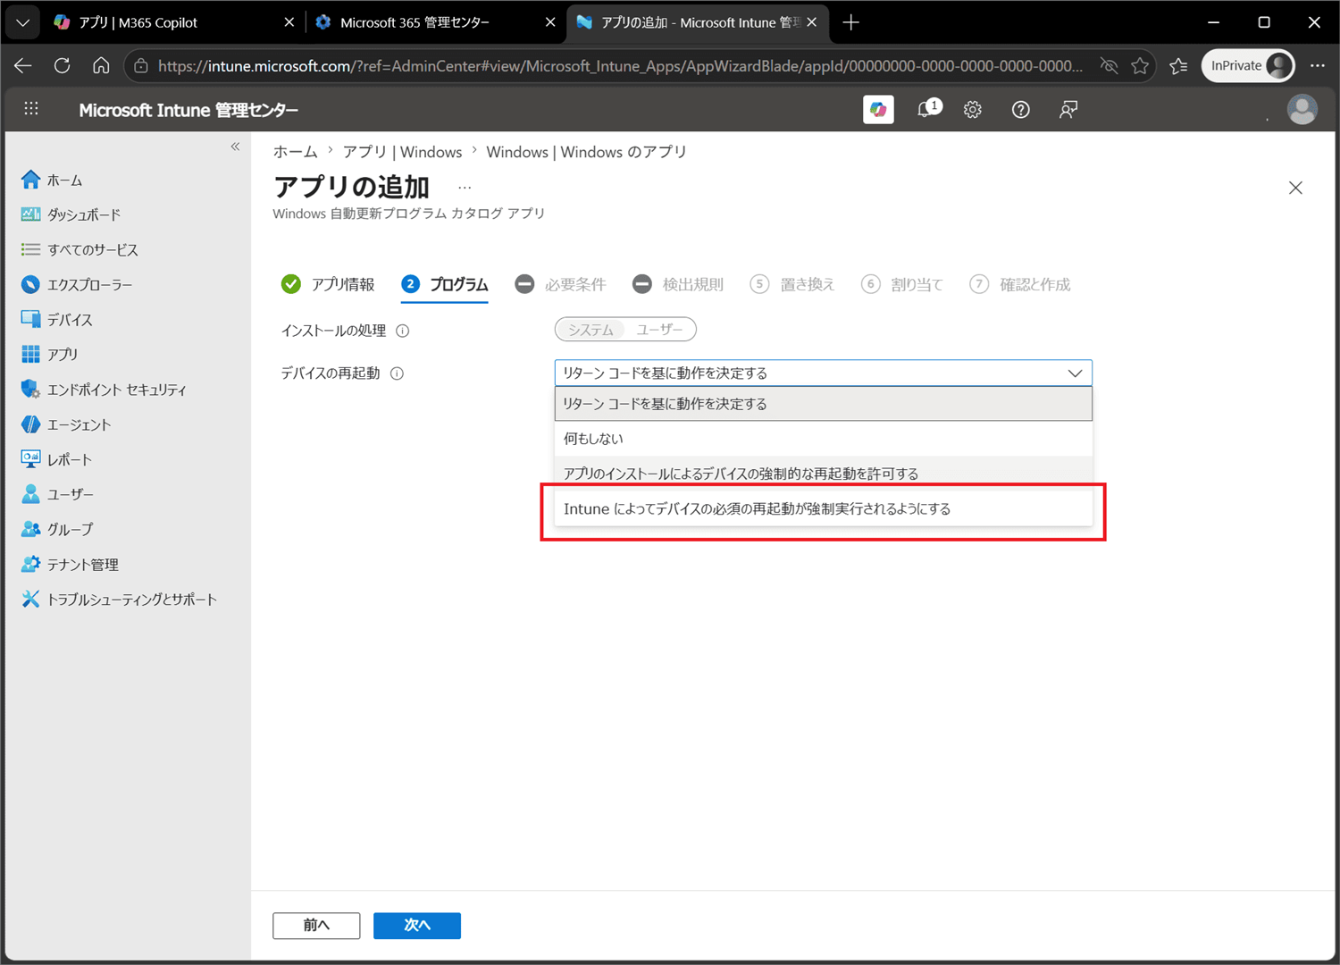
Task: Go to the 確認と作成 step tab
Action: (1020, 284)
